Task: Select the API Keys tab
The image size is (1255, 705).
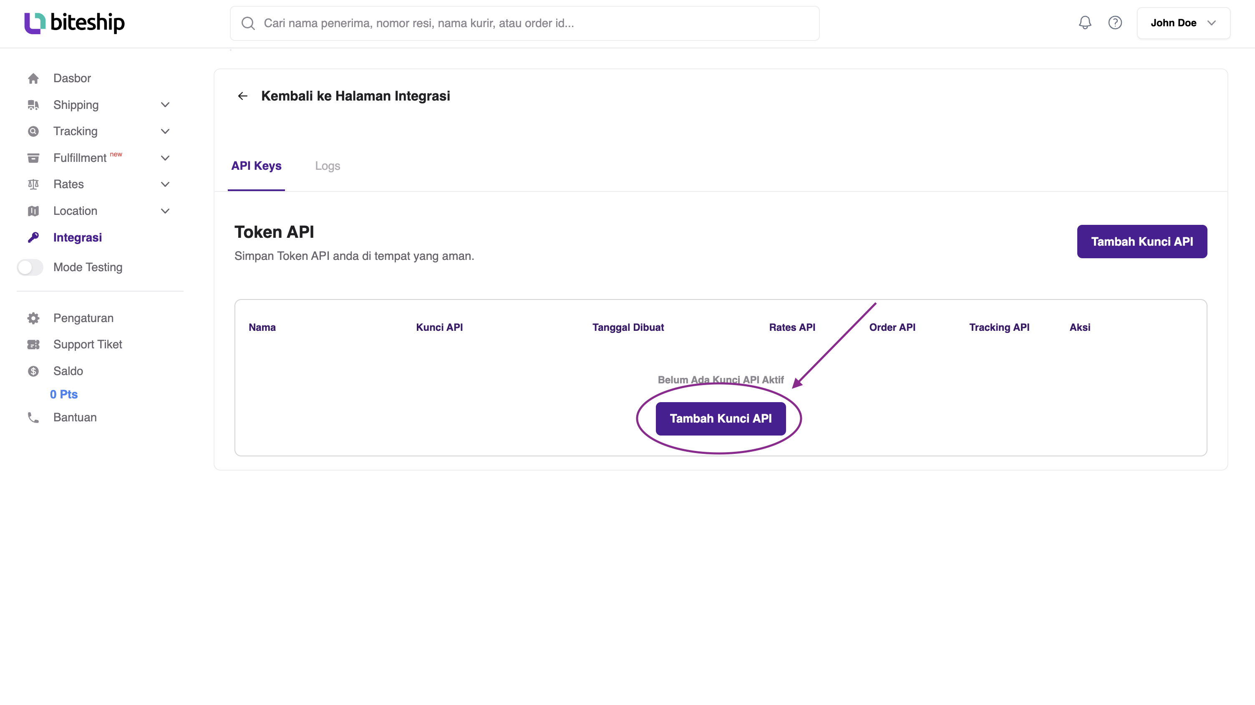Action: [256, 166]
